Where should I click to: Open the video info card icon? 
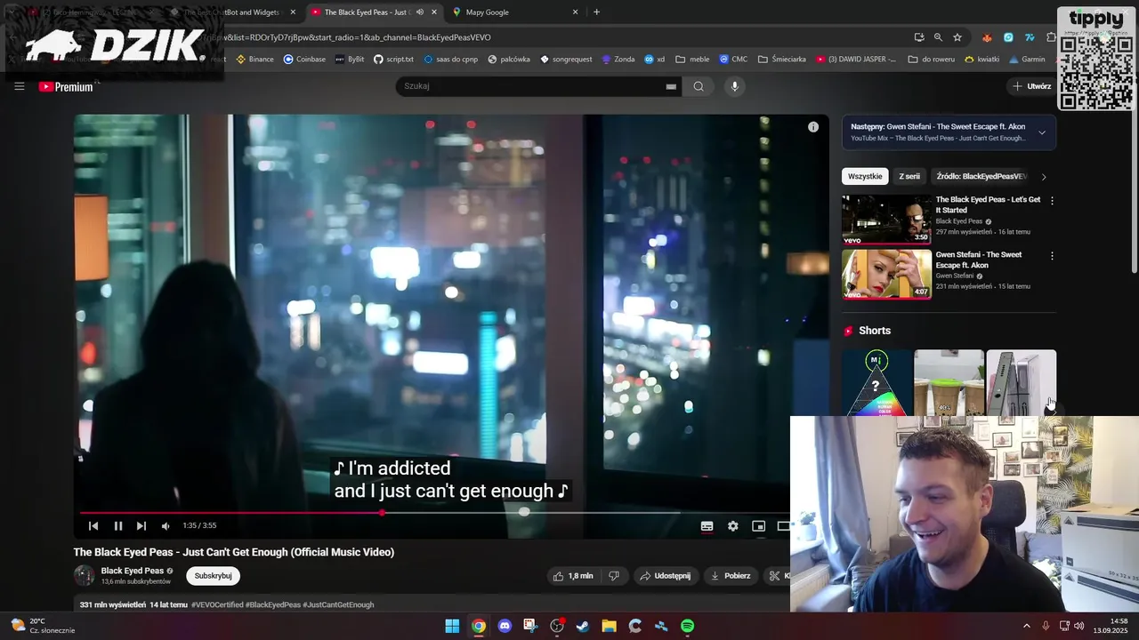pyautogui.click(x=812, y=127)
